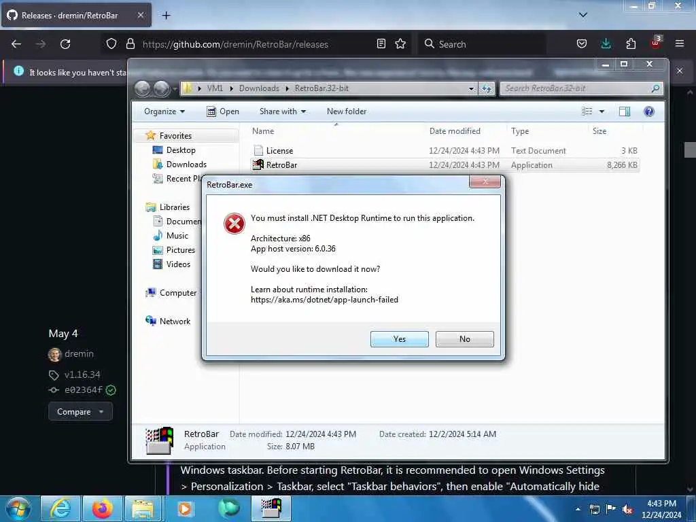Click No in RetroBar.exe dialog
The height and width of the screenshot is (522, 696).
pos(464,338)
